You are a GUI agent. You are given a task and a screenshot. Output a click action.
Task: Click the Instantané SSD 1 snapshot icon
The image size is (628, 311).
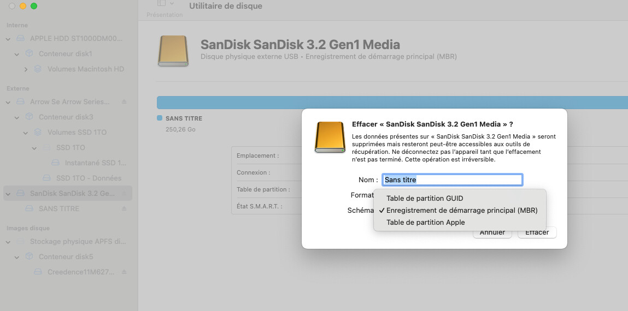(x=56, y=163)
